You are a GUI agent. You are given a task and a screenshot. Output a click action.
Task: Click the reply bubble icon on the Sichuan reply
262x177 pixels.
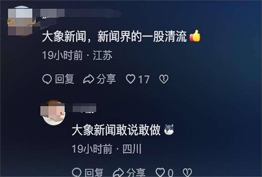(76, 172)
